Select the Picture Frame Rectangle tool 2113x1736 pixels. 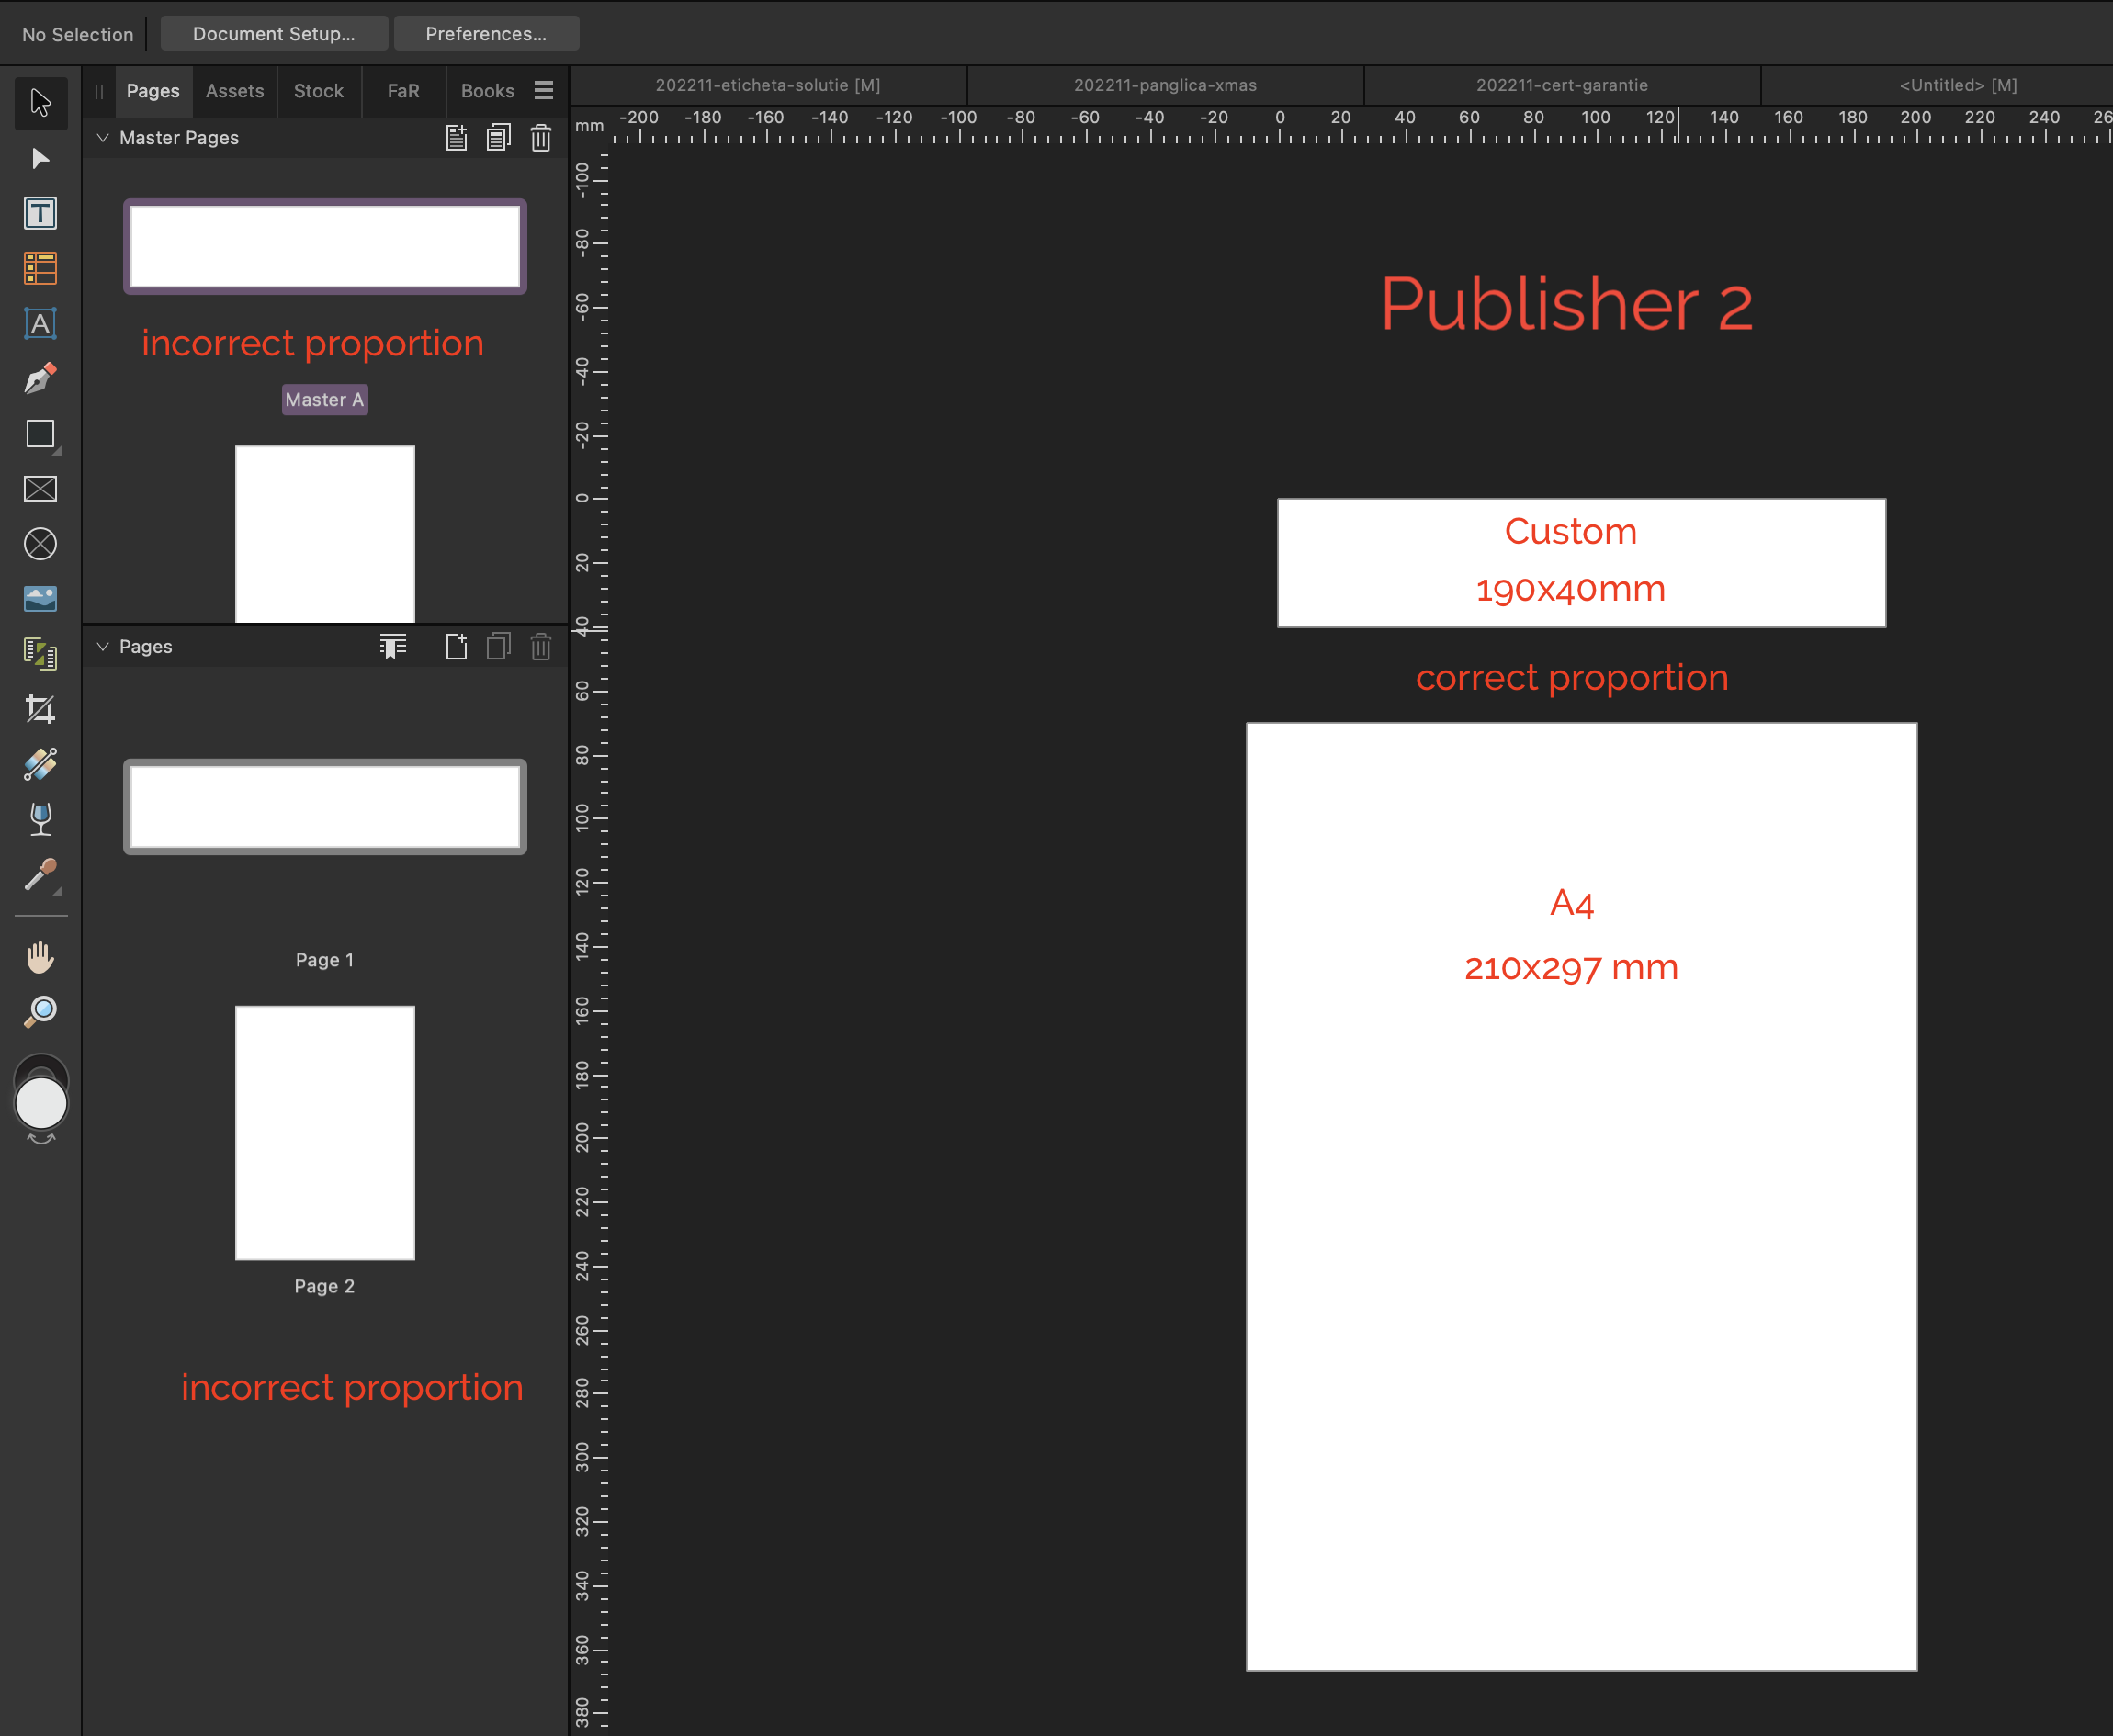(x=41, y=489)
